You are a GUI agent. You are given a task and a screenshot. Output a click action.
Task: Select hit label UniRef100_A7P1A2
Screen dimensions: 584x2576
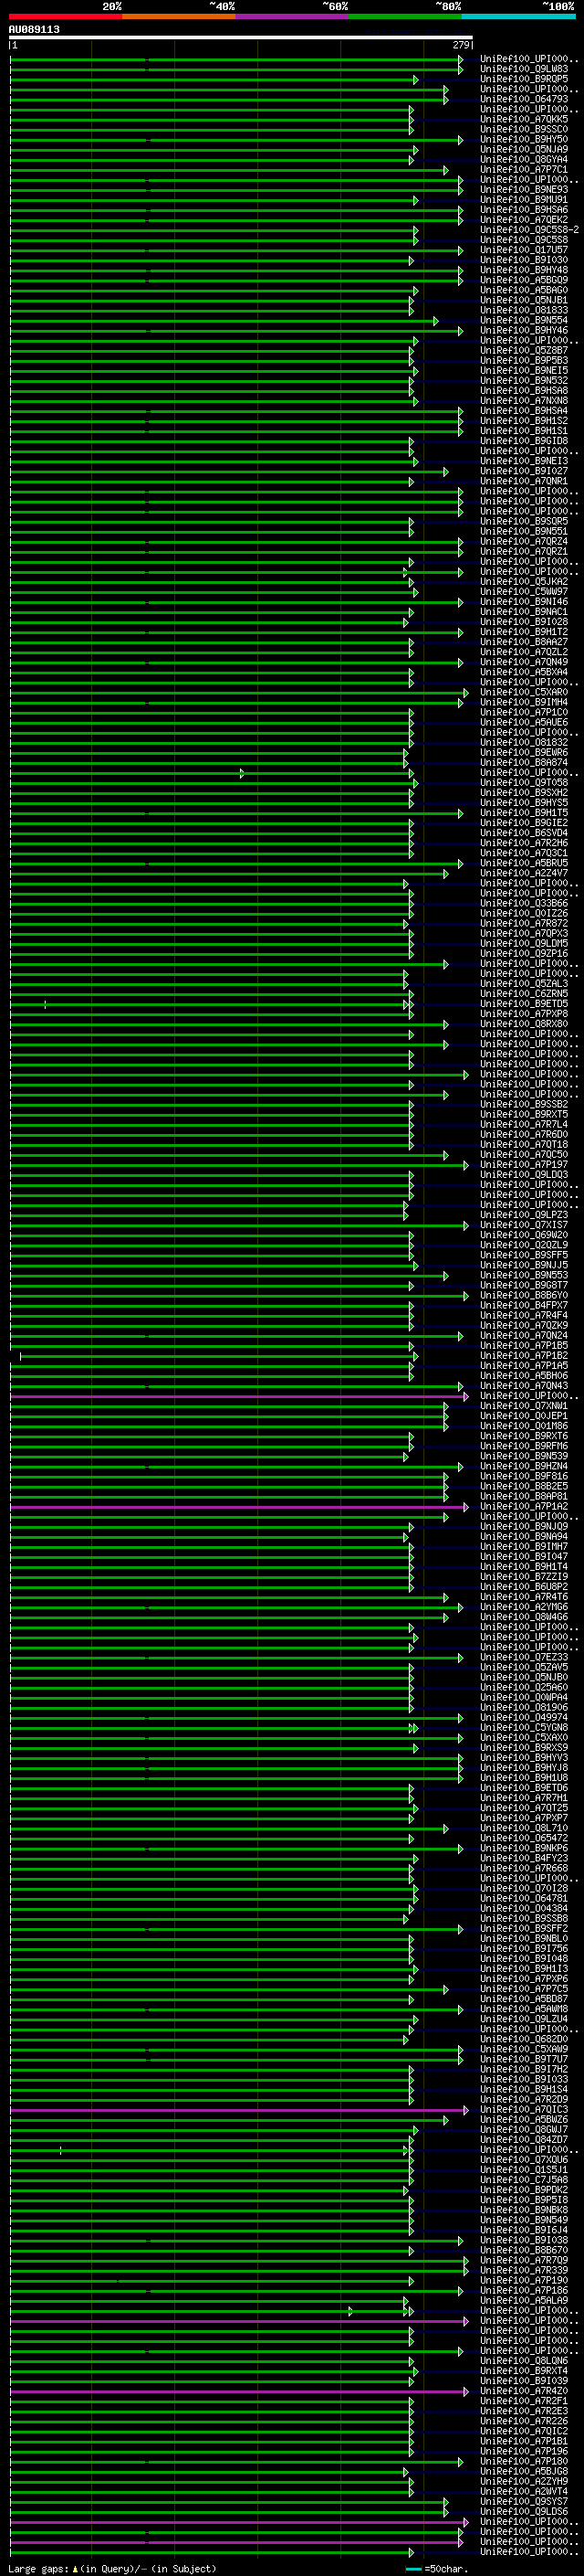[524, 1507]
